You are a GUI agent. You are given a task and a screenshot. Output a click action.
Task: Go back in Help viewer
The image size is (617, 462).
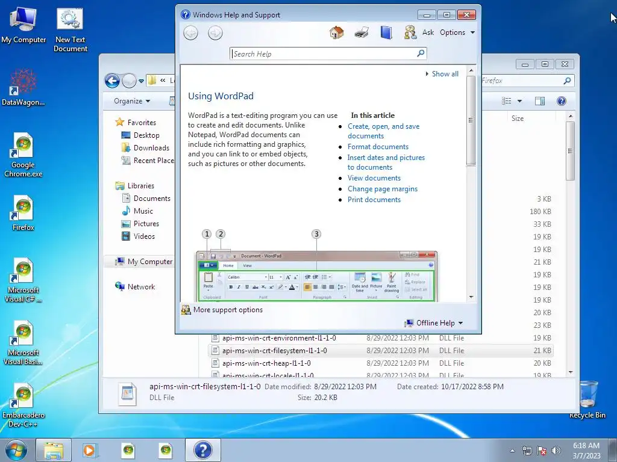pyautogui.click(x=191, y=33)
